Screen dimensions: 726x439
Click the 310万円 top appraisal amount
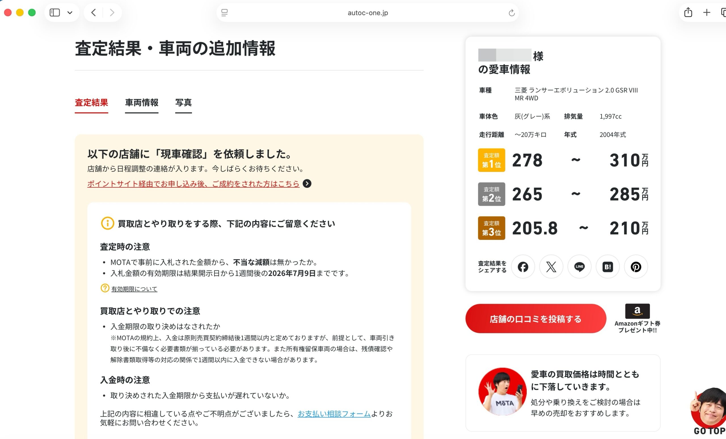(629, 160)
